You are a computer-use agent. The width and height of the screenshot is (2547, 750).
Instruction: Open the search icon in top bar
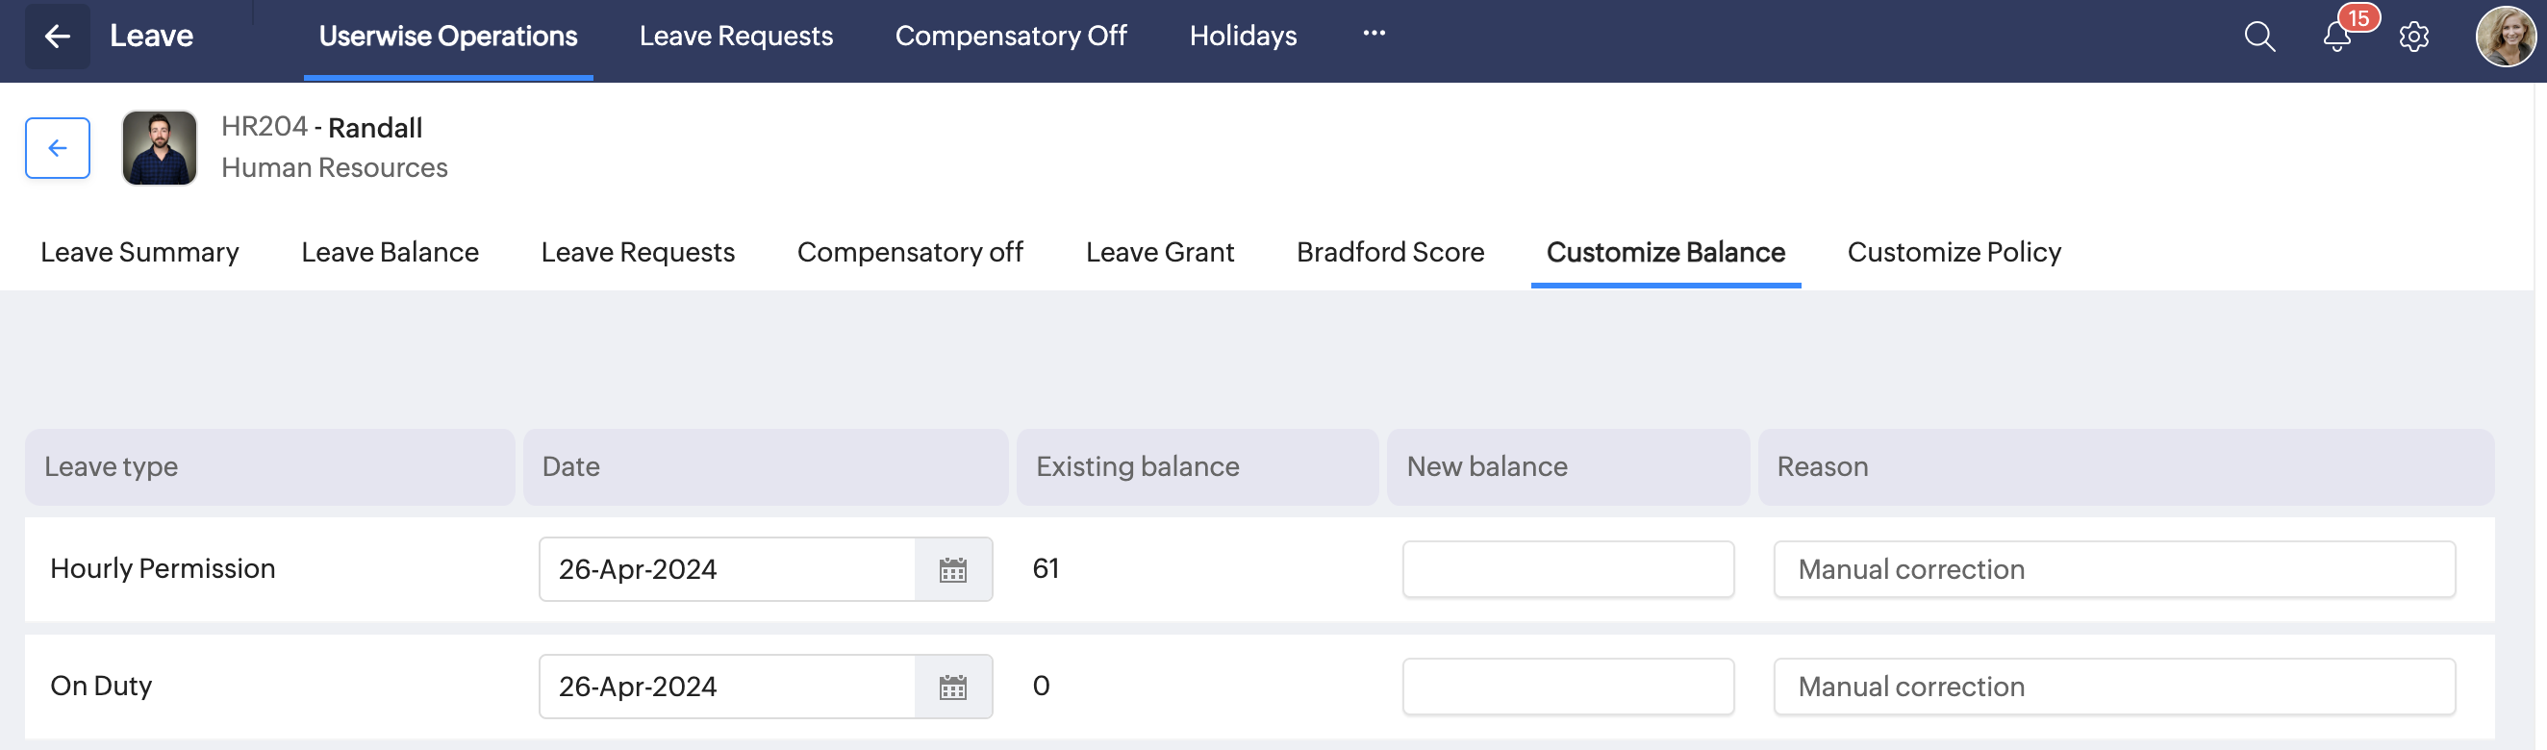click(2259, 37)
